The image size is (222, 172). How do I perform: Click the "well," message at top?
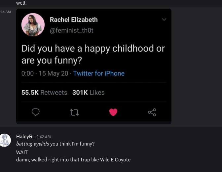tap(21, 3)
